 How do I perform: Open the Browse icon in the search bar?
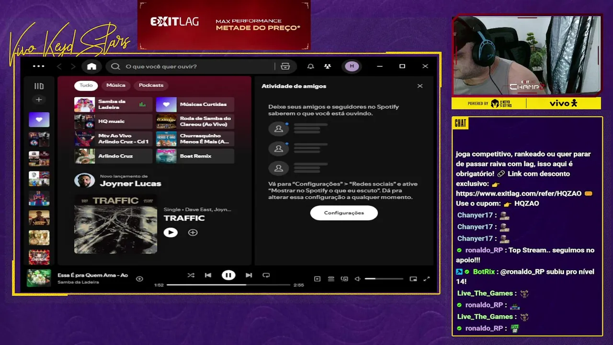click(x=285, y=66)
